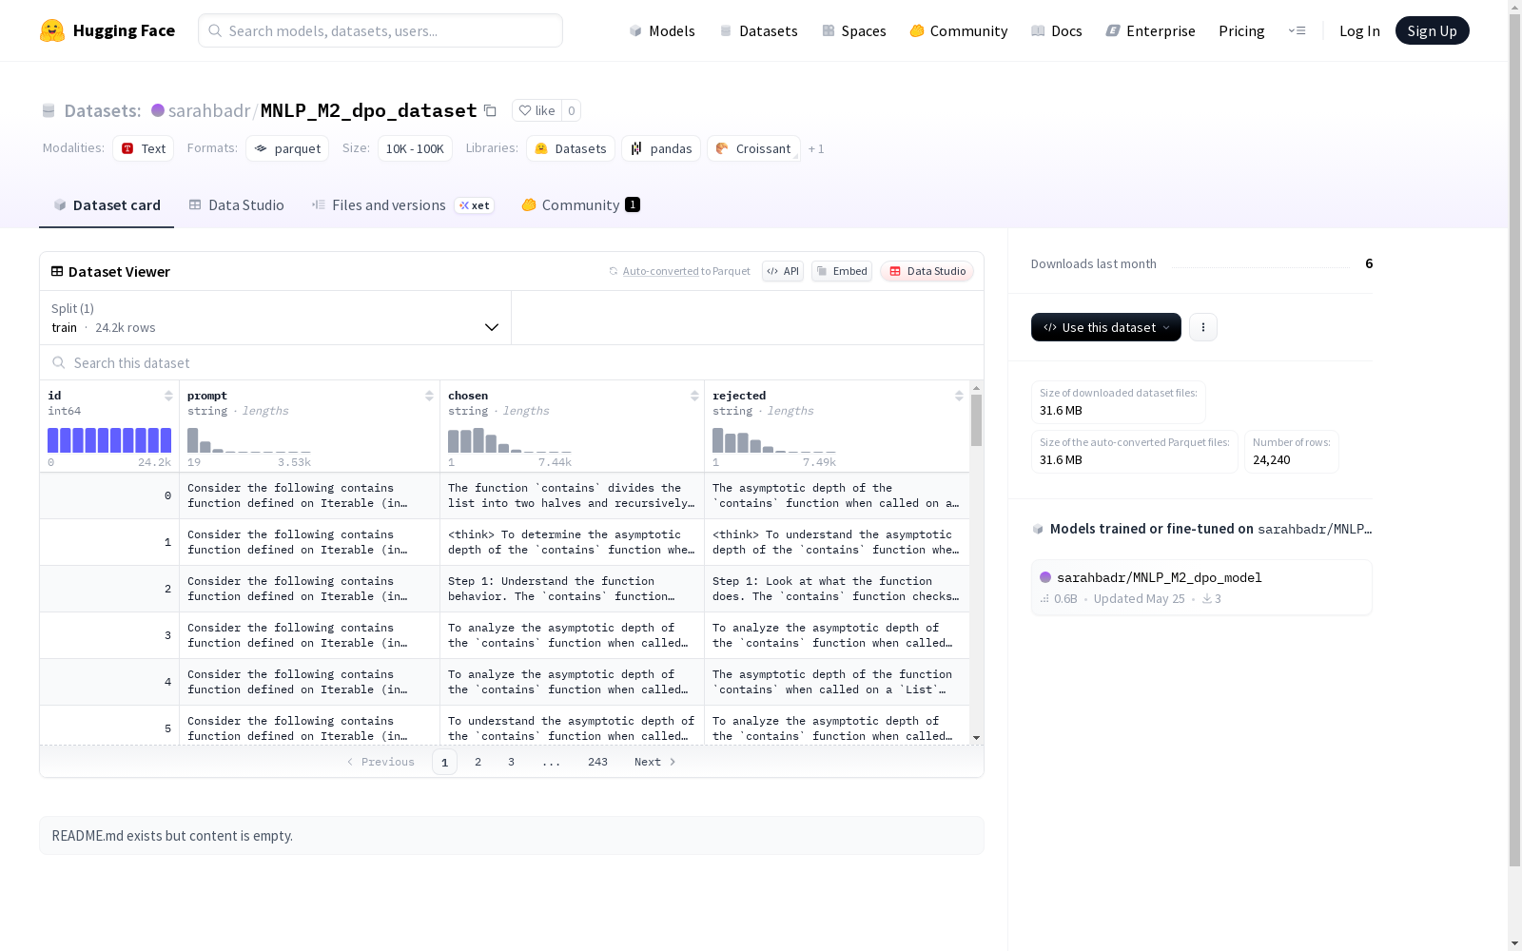Open the sarahbadr user profile link

pos(209,110)
